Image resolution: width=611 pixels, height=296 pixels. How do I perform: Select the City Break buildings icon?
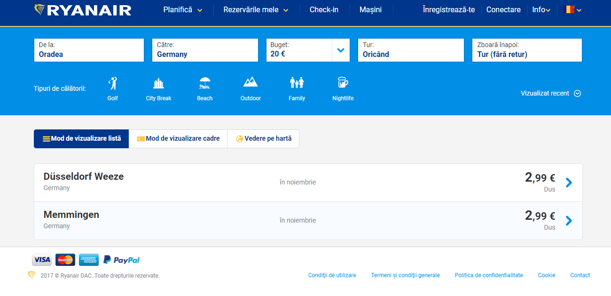point(158,83)
